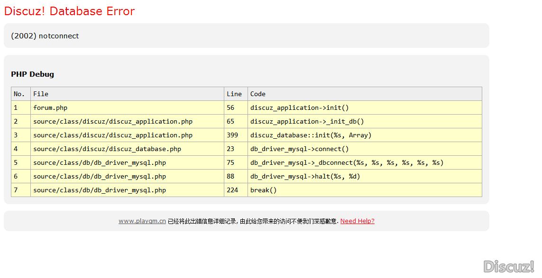This screenshot has height=278, width=542.
Task: Click the File column header
Action: coord(127,94)
